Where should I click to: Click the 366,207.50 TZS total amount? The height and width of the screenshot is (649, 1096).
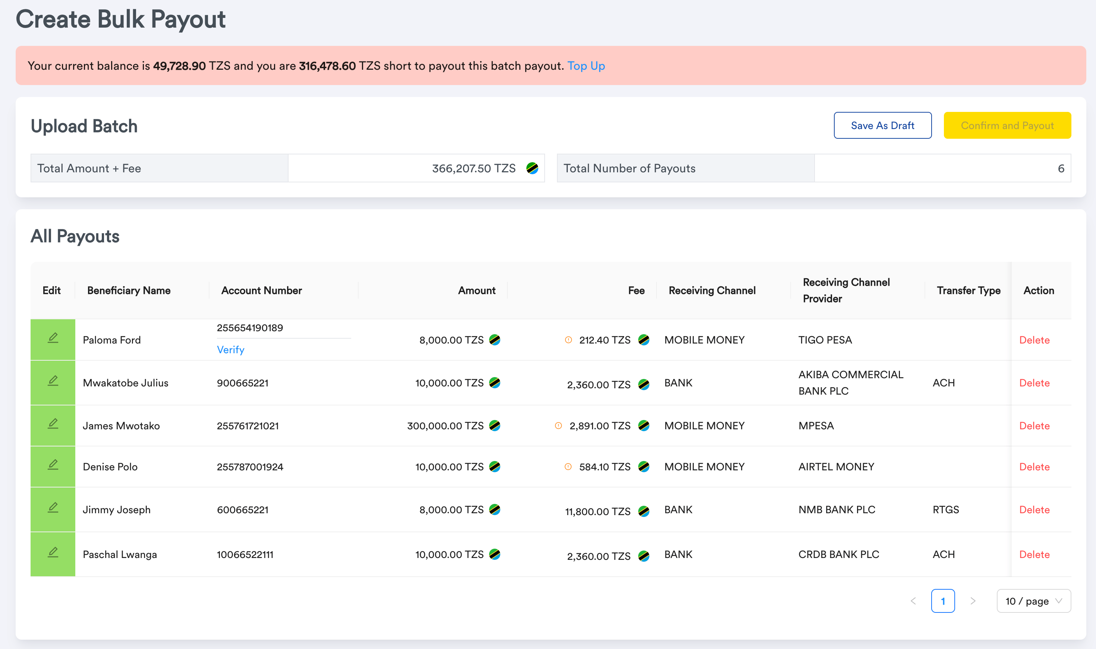474,168
